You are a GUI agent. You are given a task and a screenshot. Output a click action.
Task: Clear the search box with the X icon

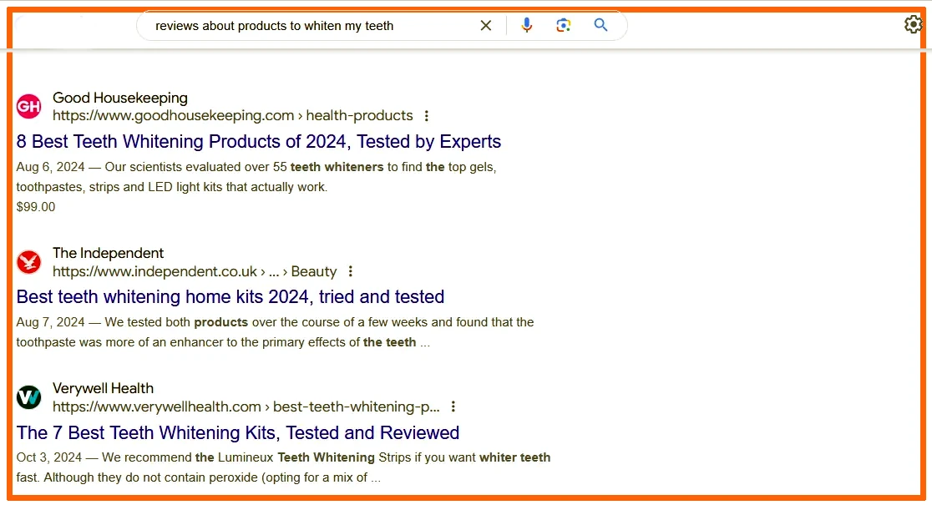(486, 26)
